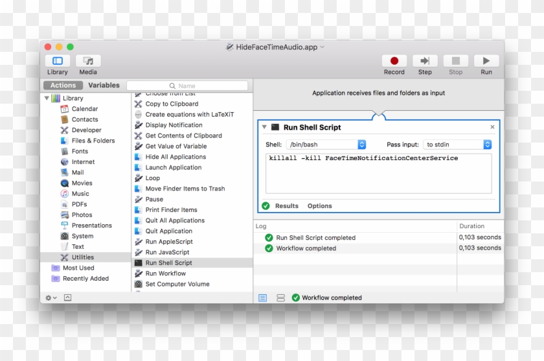Select the 'Run Shell Script completed' log row

(378, 238)
